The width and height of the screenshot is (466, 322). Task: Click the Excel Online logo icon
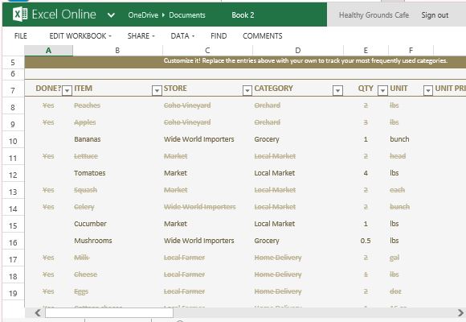point(20,14)
